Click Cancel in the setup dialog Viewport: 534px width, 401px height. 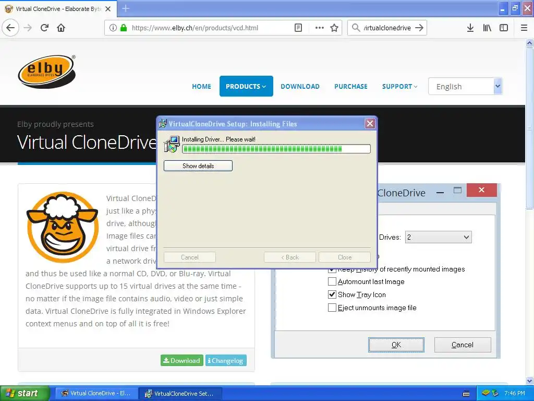point(190,257)
